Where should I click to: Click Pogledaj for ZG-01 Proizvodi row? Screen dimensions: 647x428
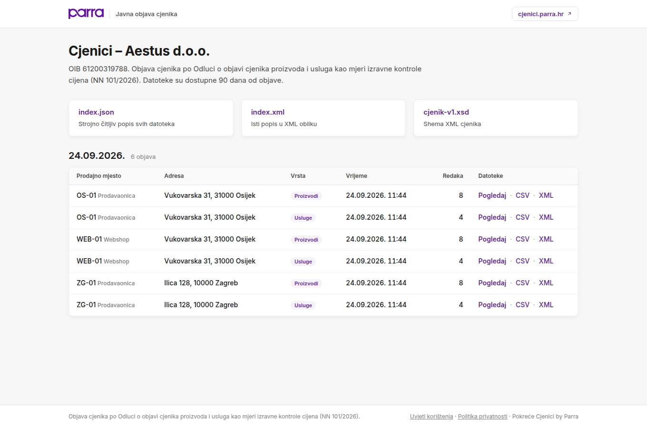492,283
